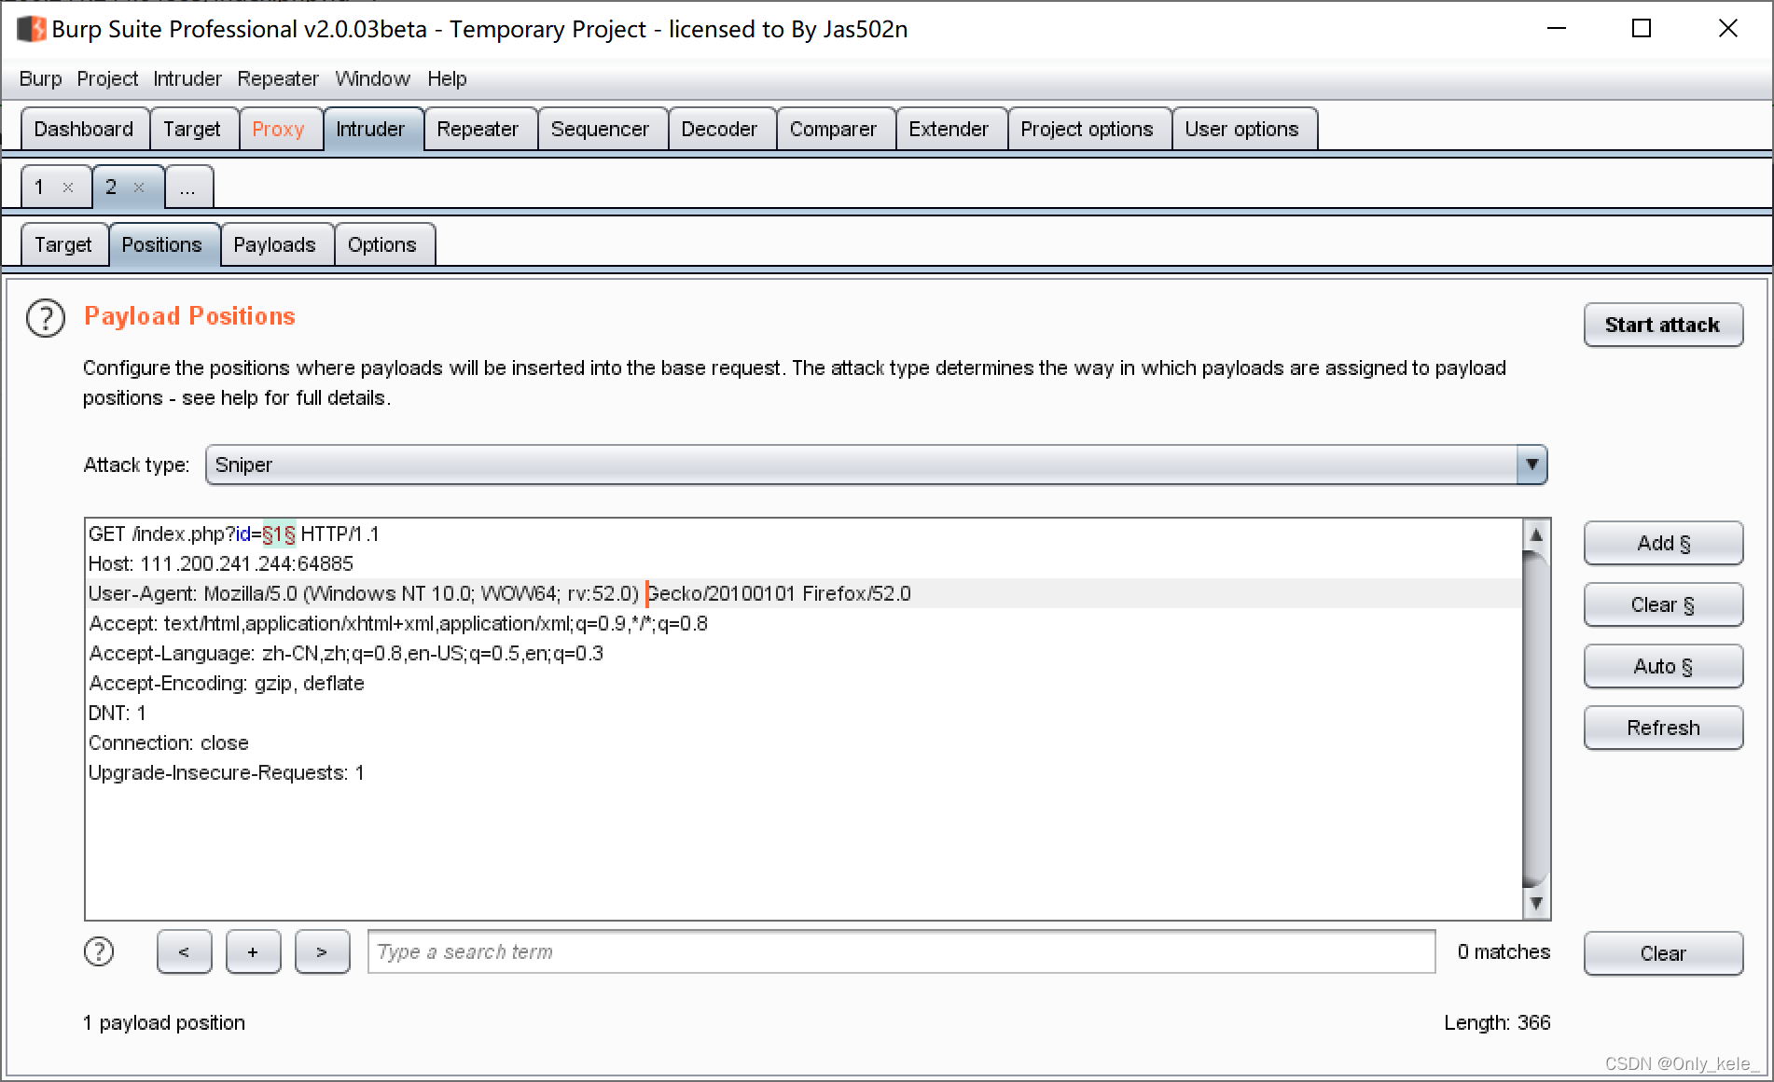The image size is (1774, 1082).
Task: Click the Clear § button
Action: click(x=1663, y=604)
